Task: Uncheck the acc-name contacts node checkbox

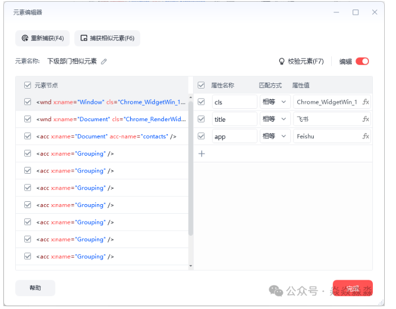Action: click(x=28, y=136)
